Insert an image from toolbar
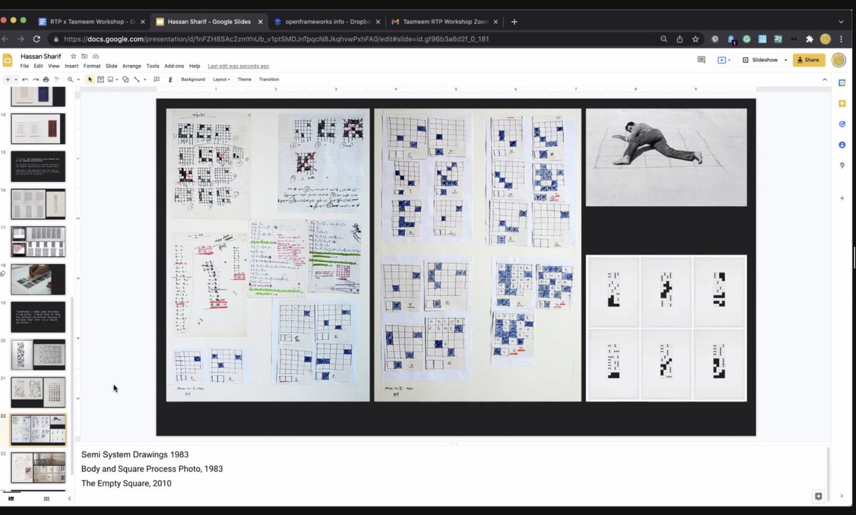Image resolution: width=856 pixels, height=515 pixels. click(x=110, y=79)
